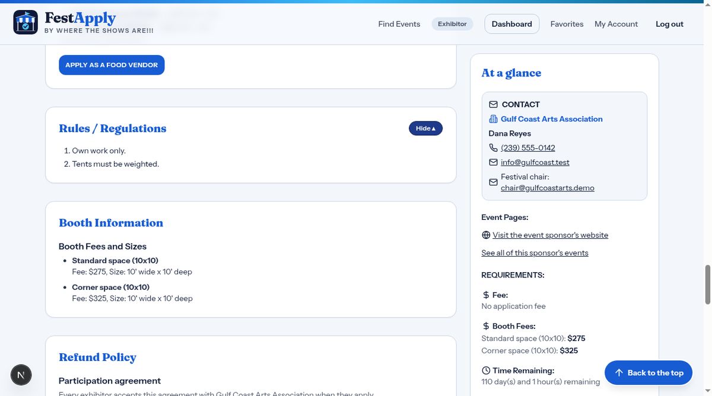This screenshot has width=712, height=396.
Task: Click the phone icon next to (239) 555-0142
Action: click(x=493, y=148)
